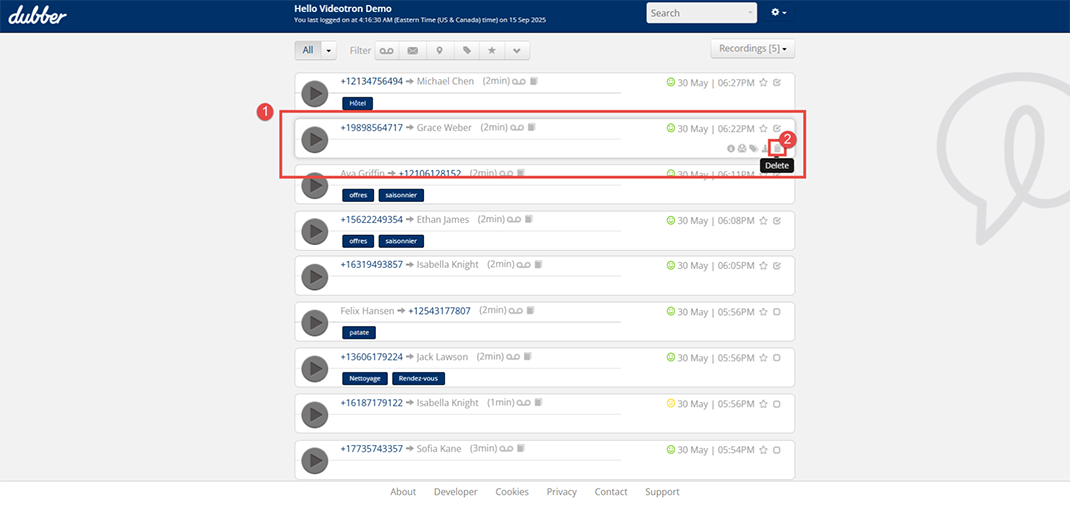
Task: Open transcript icon for Sofia Kane
Action: 521,449
